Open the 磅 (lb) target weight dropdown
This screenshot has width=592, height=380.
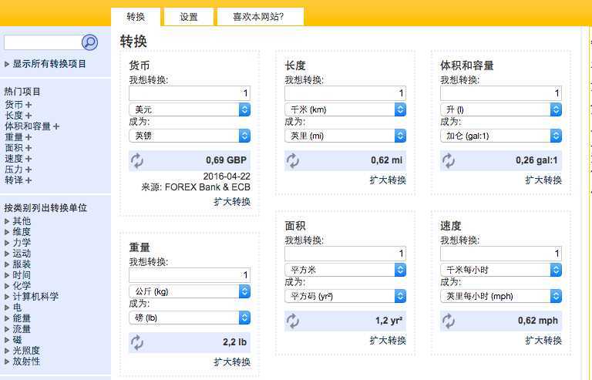[x=190, y=318]
